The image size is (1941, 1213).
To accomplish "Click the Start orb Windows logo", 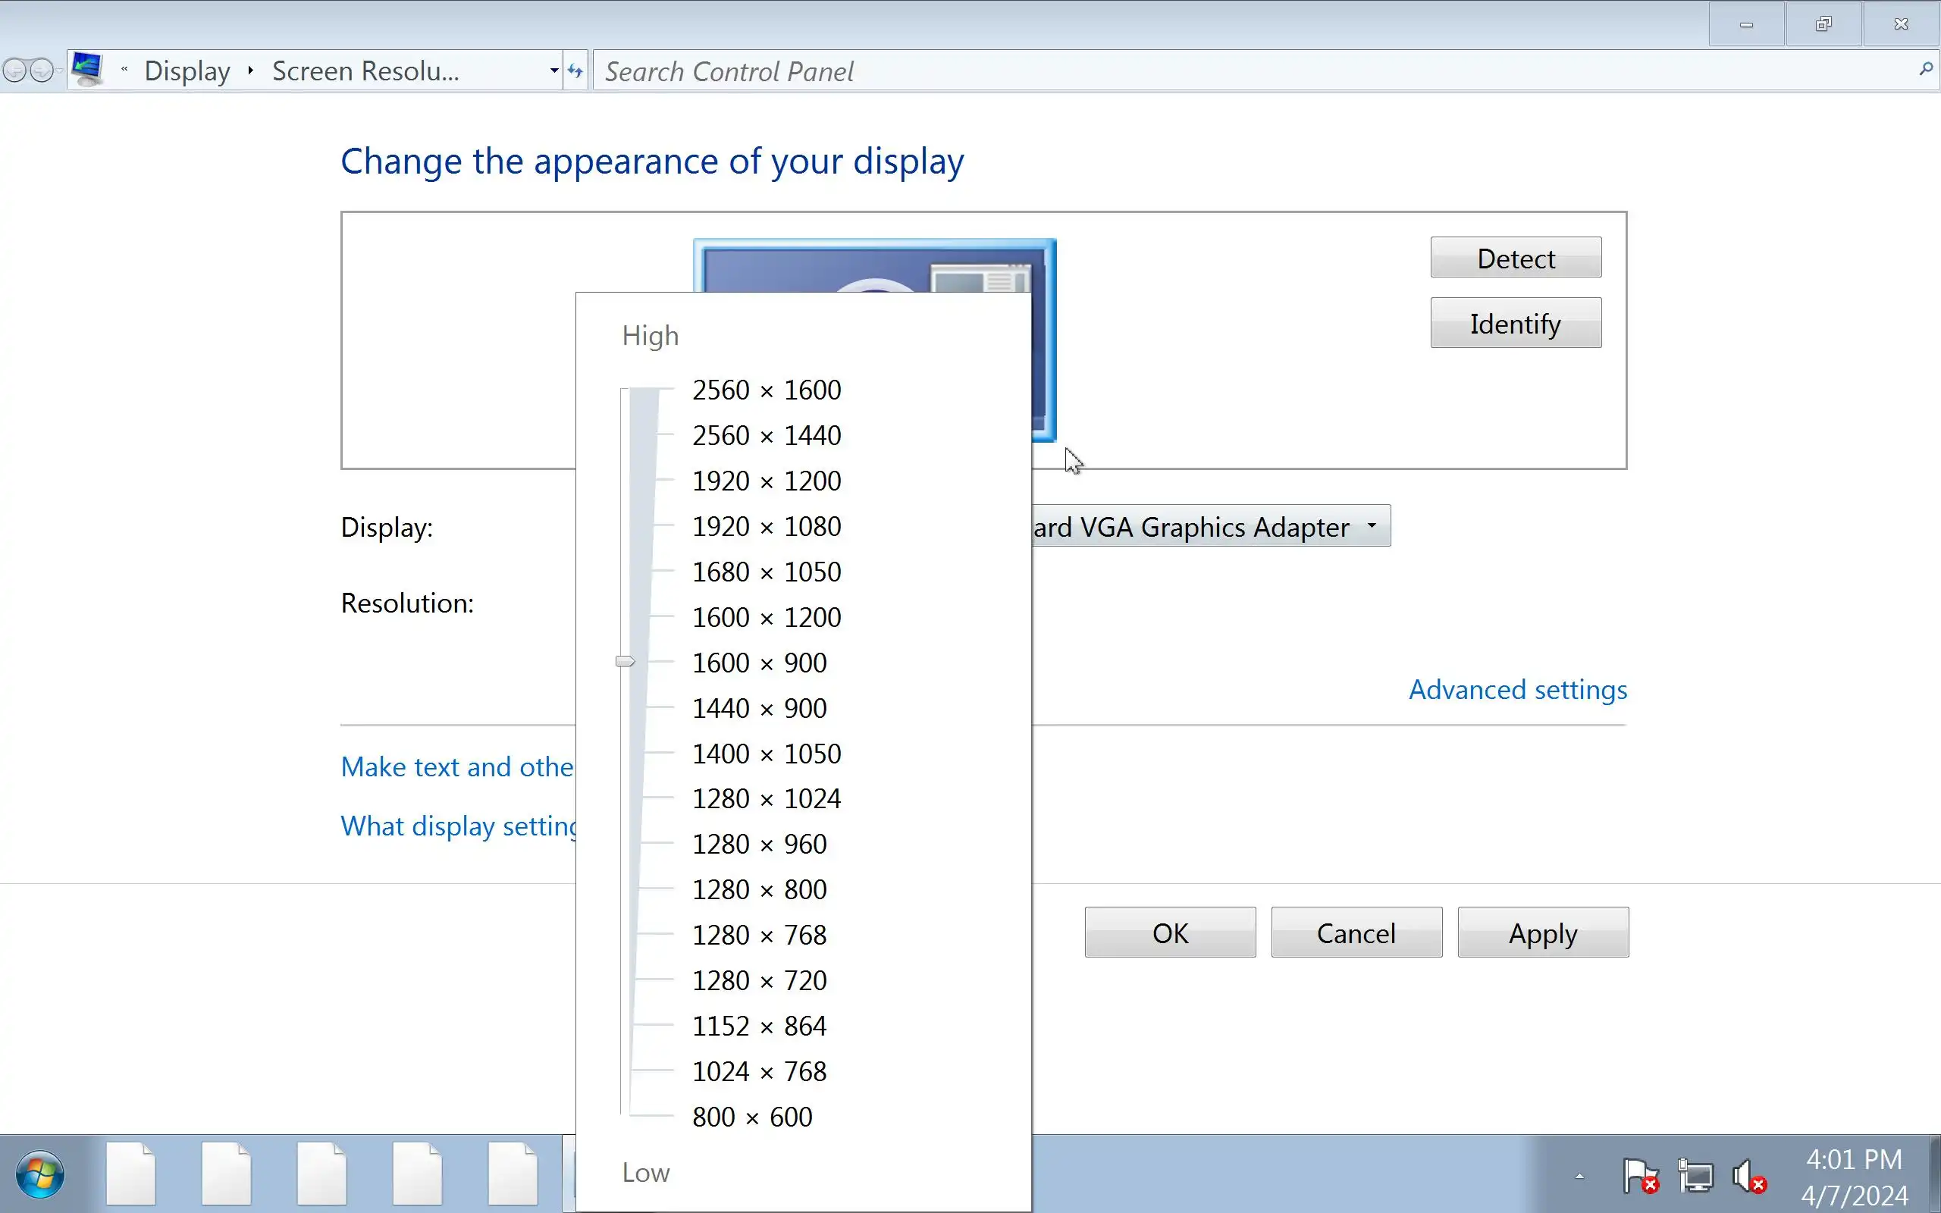I will [x=40, y=1175].
